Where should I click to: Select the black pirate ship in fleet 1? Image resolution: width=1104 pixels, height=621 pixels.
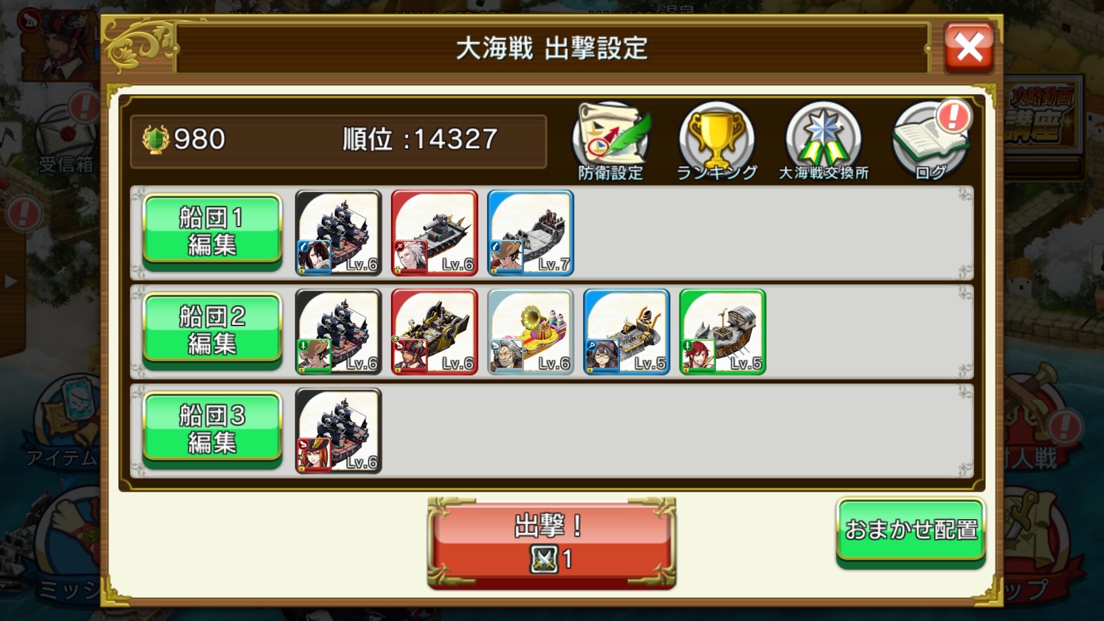(x=338, y=232)
